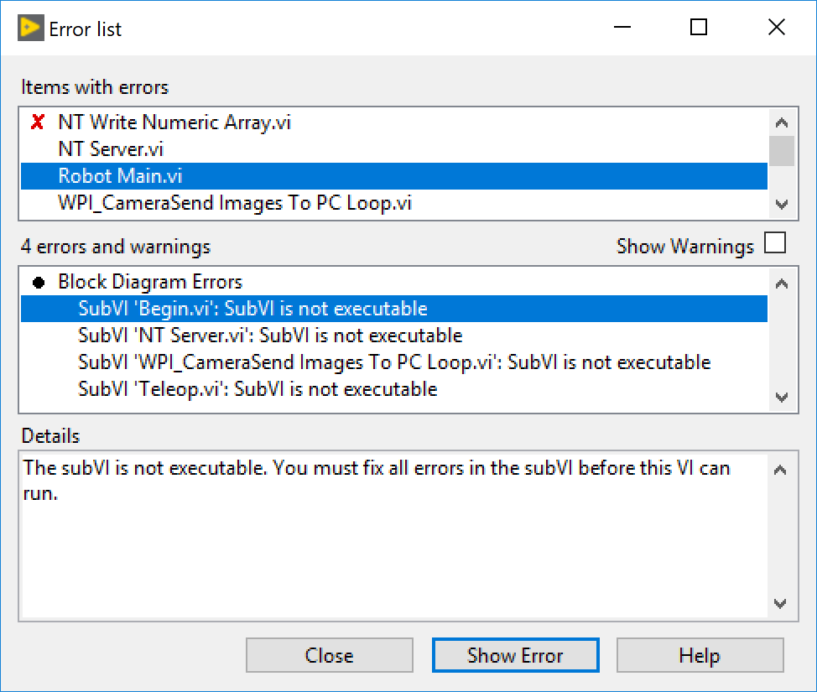This screenshot has width=817, height=692.
Task: Click the Help button
Action: [x=700, y=655]
